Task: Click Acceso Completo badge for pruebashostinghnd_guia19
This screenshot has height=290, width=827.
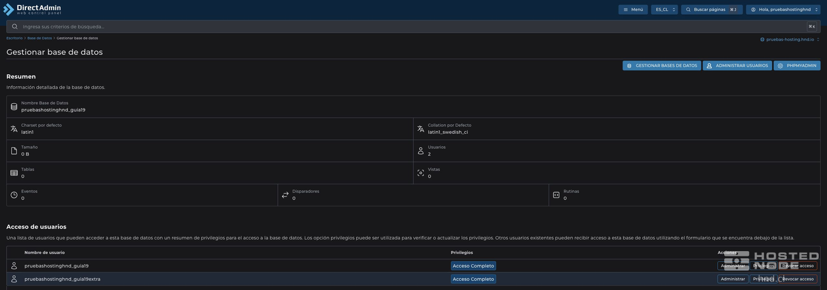Action: pyautogui.click(x=473, y=266)
